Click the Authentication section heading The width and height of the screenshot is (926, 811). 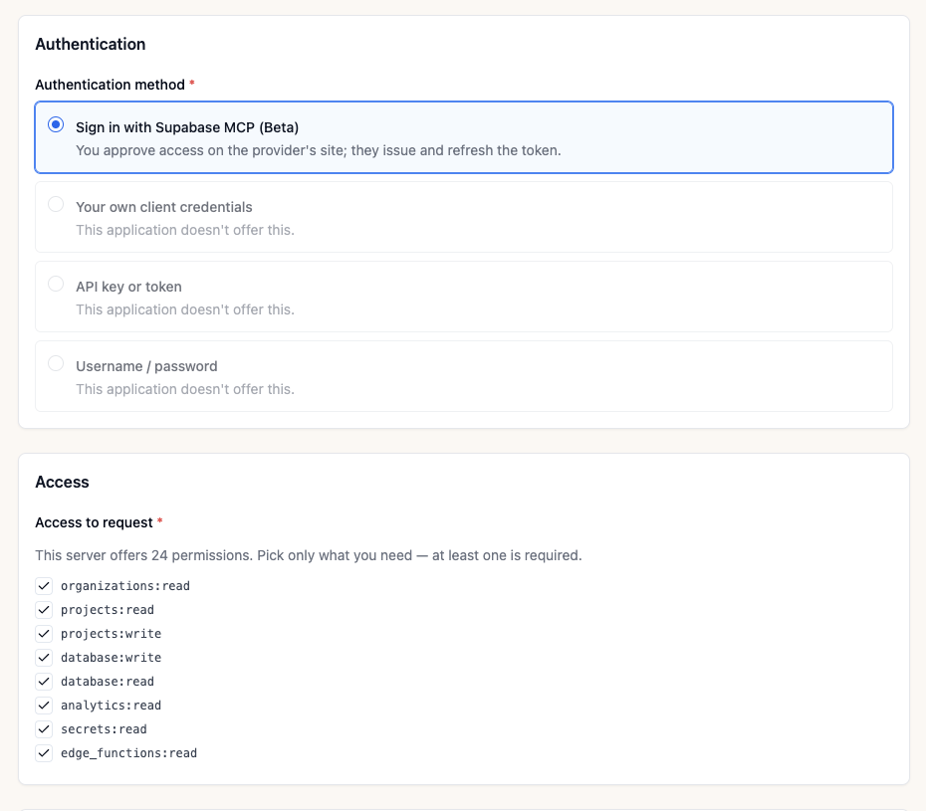point(91,44)
